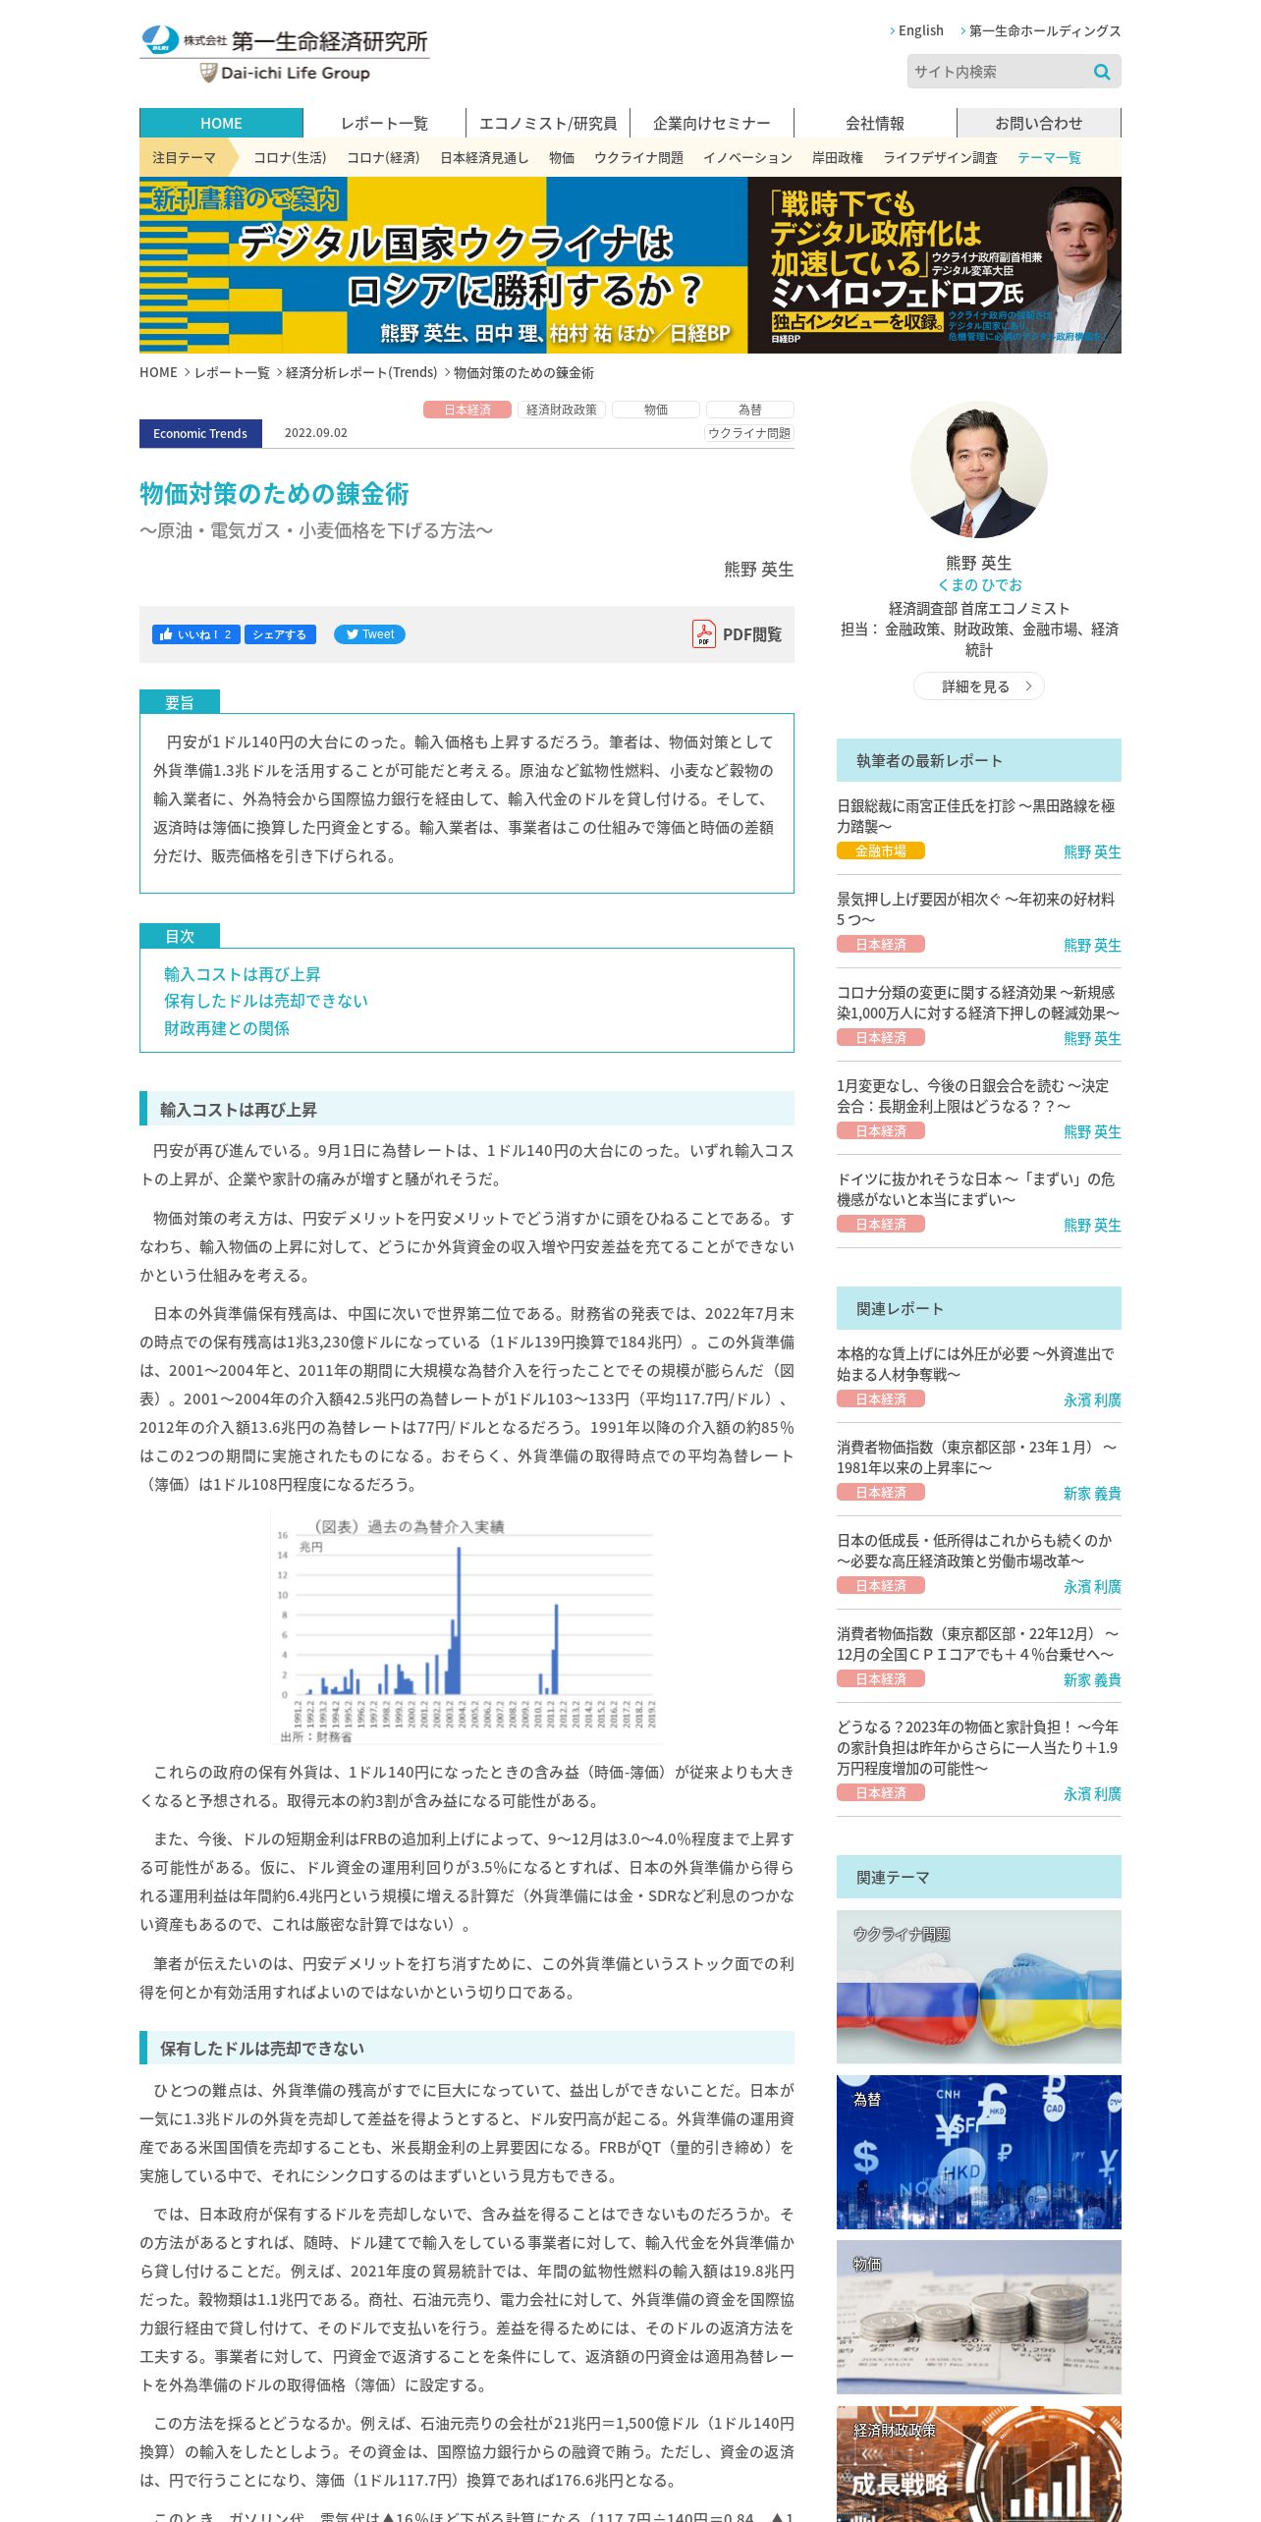Screen dimensions: 1261x2522
Task: Click the Facebook シェアする button
Action: 280,634
